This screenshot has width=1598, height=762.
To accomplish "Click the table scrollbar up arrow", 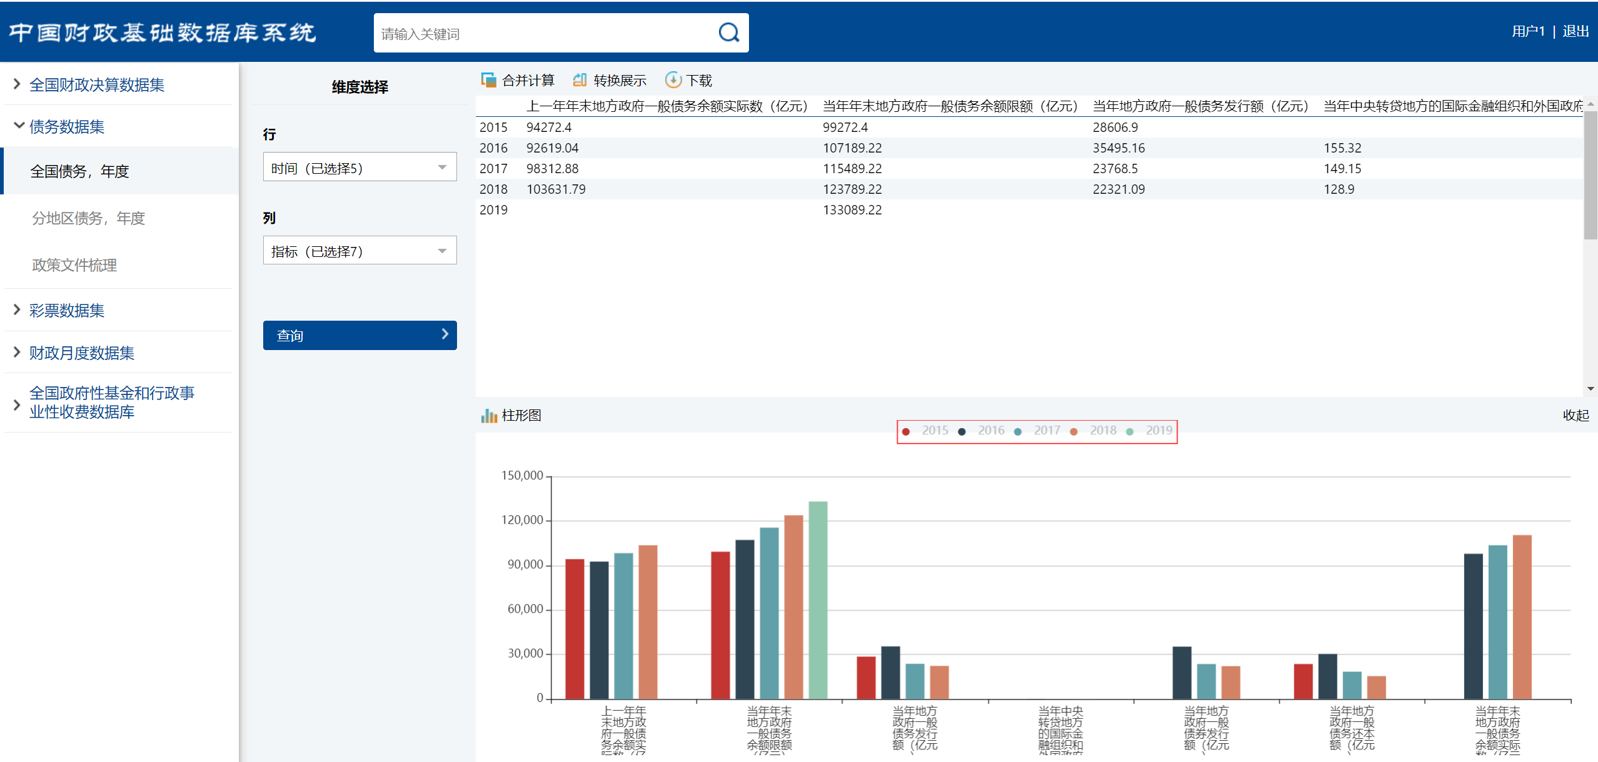I will tap(1590, 104).
